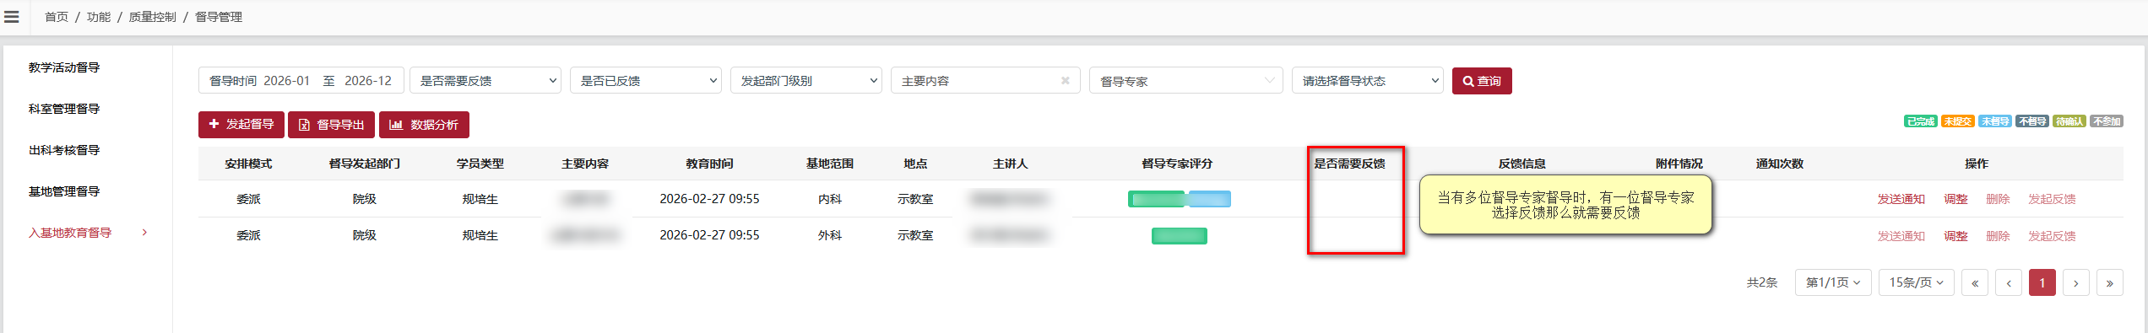The height and width of the screenshot is (333, 2148).
Task: Click the 通知次数 column header
Action: pyautogui.click(x=1780, y=164)
